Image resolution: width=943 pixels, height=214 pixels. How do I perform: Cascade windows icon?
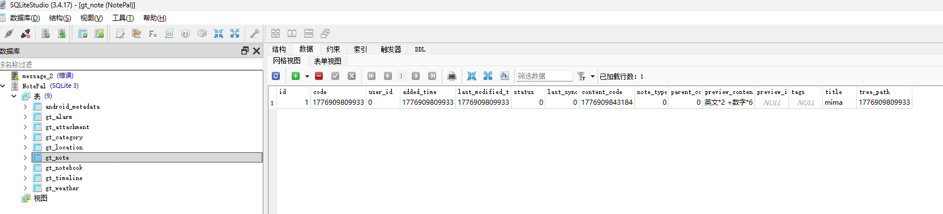pyautogui.click(x=325, y=33)
